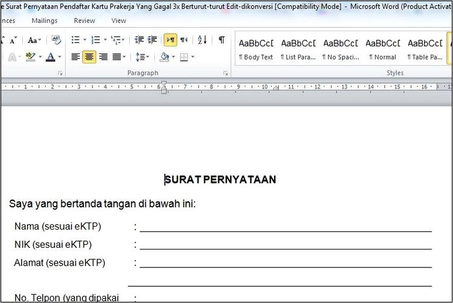The width and height of the screenshot is (453, 303).
Task: Click the Font Color A icon
Action: pyautogui.click(x=50, y=57)
